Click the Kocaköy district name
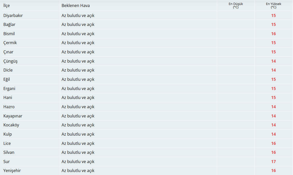This screenshot has height=175, width=293. (11, 125)
